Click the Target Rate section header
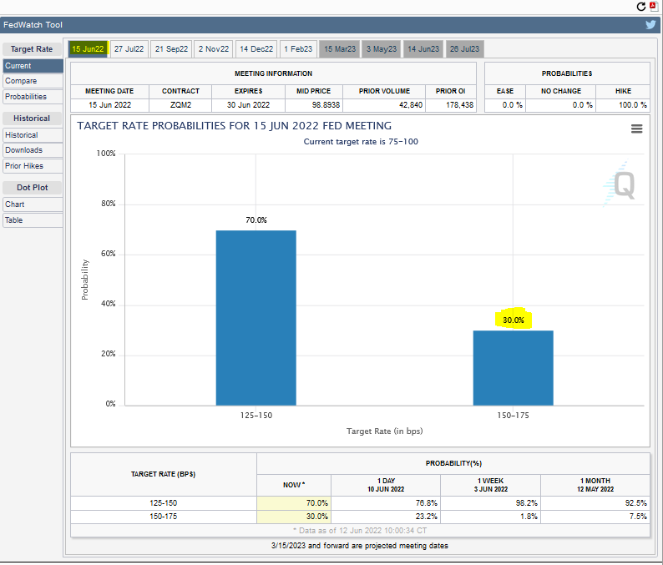This screenshot has width=663, height=565. pyautogui.click(x=32, y=49)
